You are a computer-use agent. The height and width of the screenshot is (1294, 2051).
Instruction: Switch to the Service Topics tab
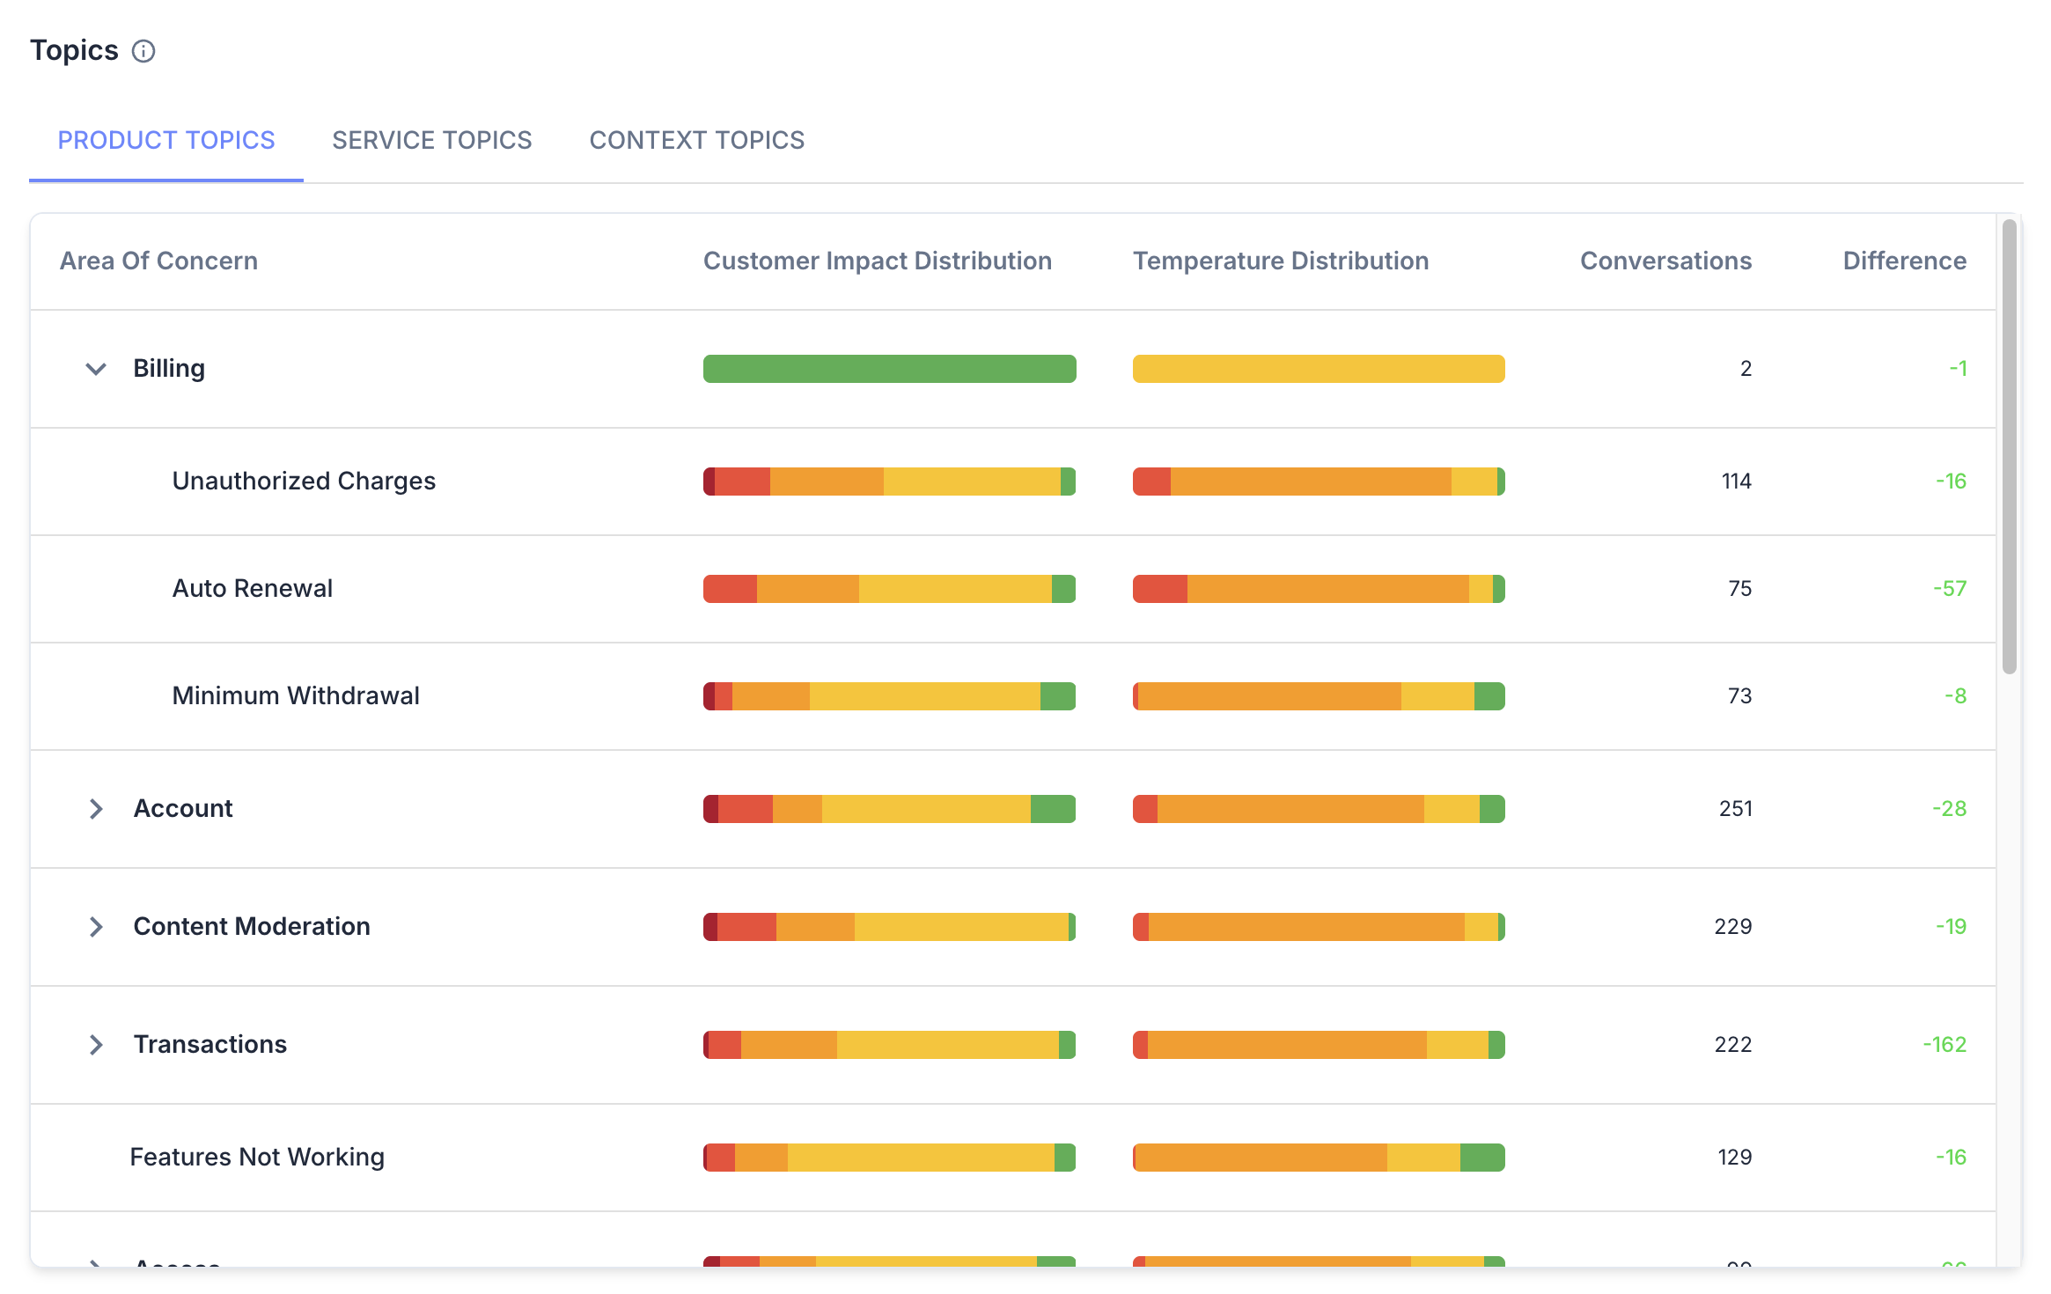[x=431, y=140]
